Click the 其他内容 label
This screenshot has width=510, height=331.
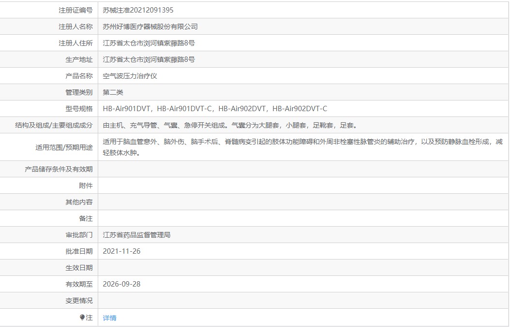tap(79, 202)
